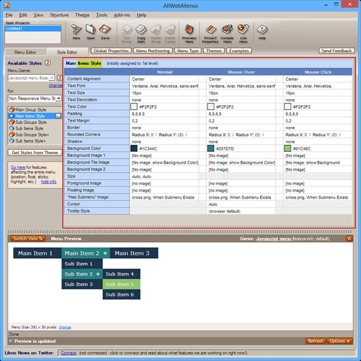Close the Menu Preview panel
This screenshot has height=361, width=361.
tap(349, 238)
